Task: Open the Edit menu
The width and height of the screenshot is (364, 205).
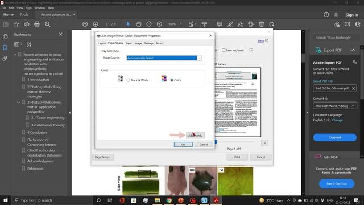Action: tap(11, 8)
